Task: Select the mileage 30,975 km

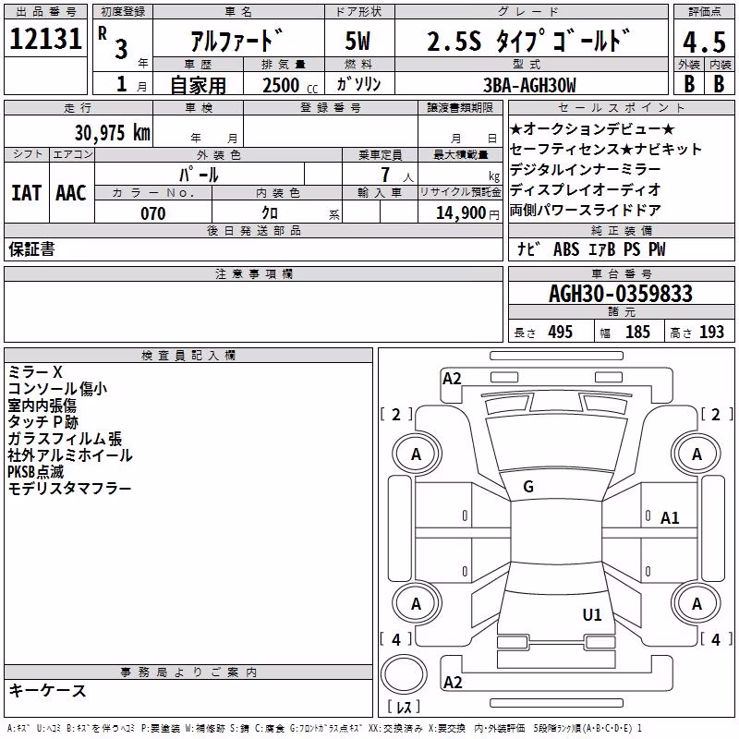Action: tap(112, 133)
